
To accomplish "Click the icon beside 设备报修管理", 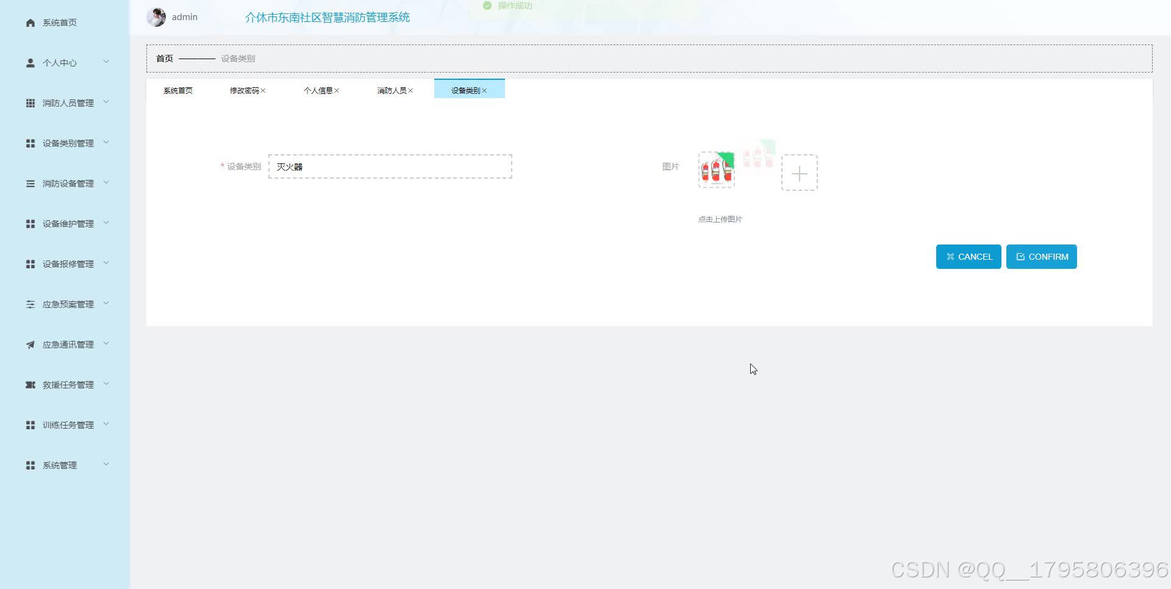I will click(30, 263).
